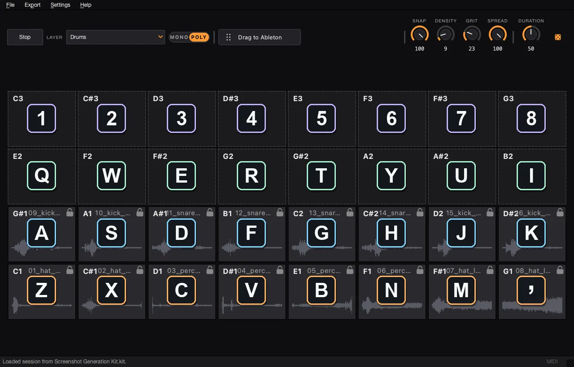Image resolution: width=574 pixels, height=367 pixels.
Task: Play the C1 hat pad key Z
Action: (42, 290)
